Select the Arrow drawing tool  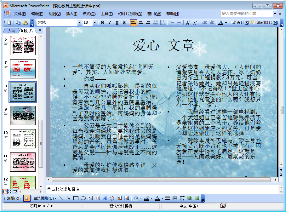(x=69, y=198)
